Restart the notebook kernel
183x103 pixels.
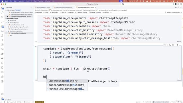71,12
